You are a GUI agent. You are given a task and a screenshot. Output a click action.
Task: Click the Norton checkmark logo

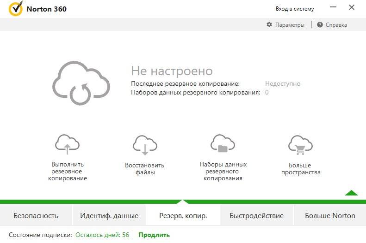16,8
